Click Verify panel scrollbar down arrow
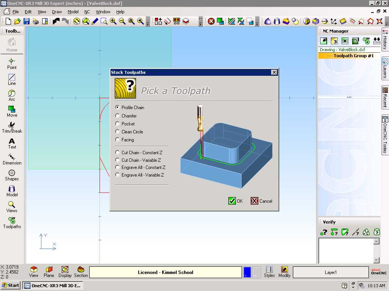This screenshot has width=389, height=291. coord(376,260)
